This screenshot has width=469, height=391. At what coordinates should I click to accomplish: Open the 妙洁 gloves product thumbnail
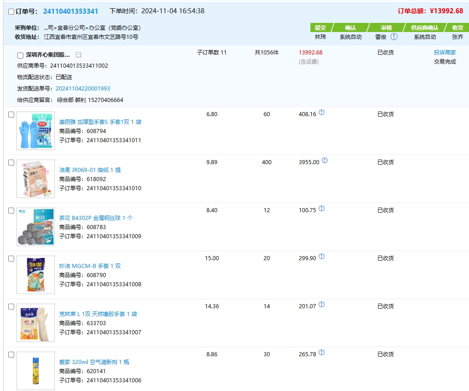(36, 275)
